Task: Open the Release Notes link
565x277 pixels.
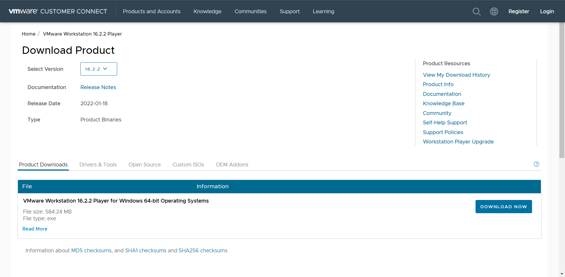Action: [98, 87]
